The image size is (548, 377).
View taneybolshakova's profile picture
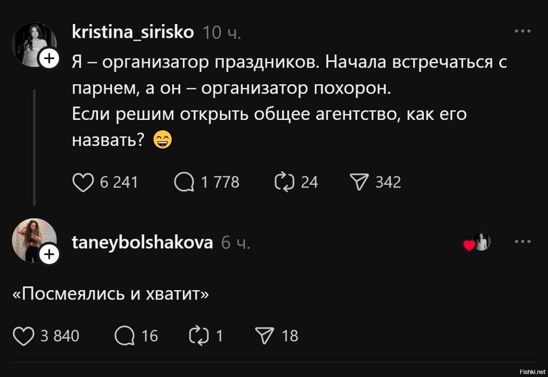pos(33,239)
